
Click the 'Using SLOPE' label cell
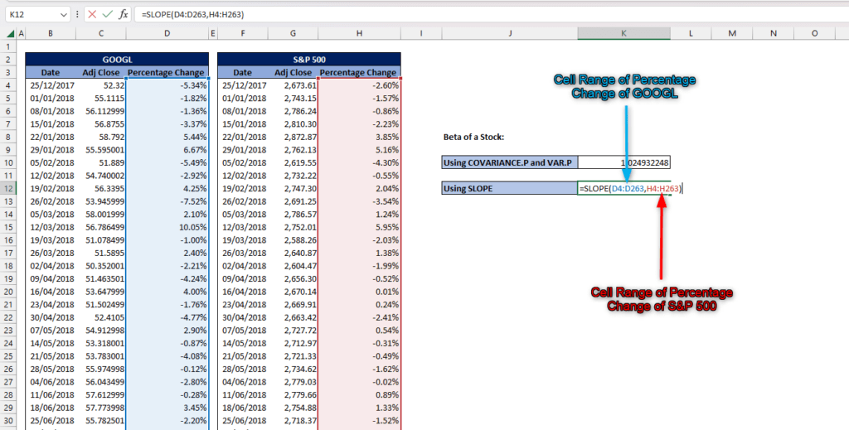[510, 188]
